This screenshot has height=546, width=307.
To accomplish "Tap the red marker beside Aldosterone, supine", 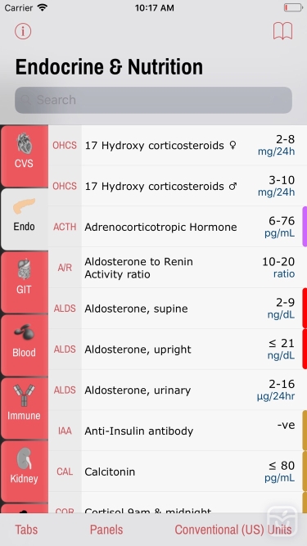I will [305, 308].
